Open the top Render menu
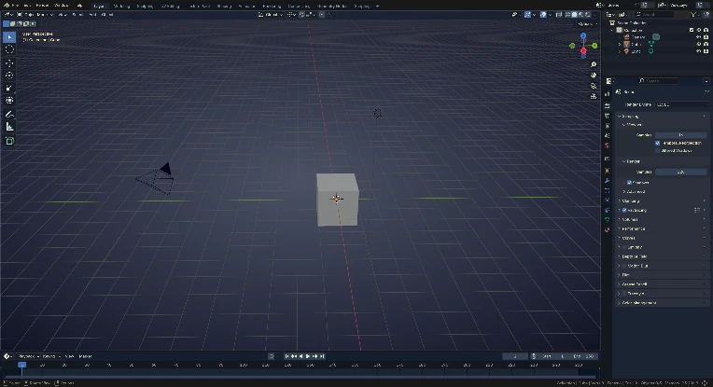713x387 pixels. tap(42, 6)
